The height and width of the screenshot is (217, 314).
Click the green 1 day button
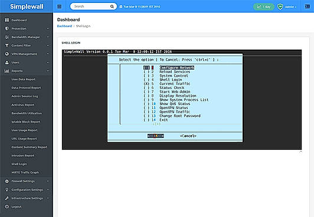pos(264,7)
